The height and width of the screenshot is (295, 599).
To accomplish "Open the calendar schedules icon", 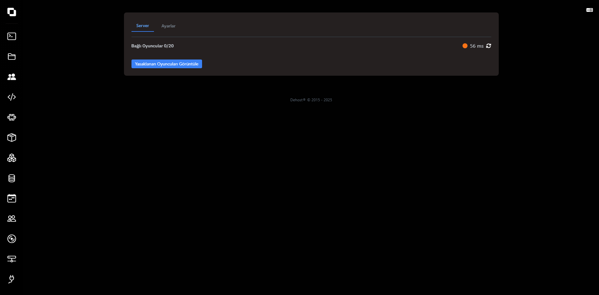I will [12, 198].
